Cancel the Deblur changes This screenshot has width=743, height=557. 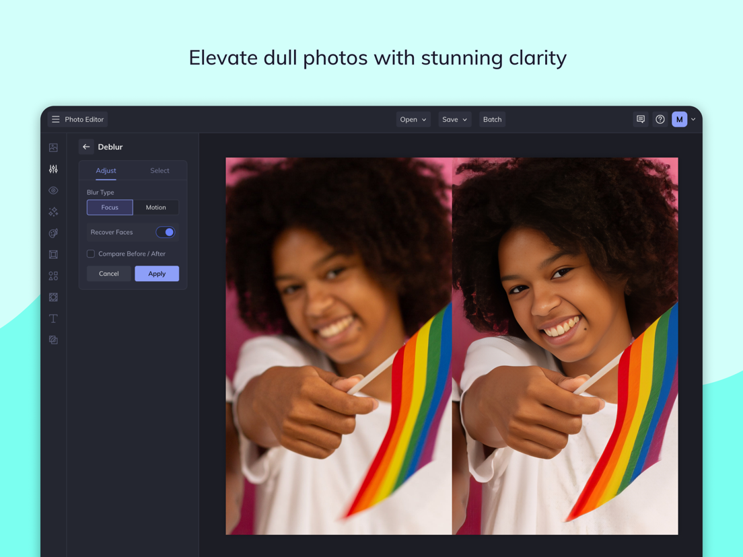109,274
